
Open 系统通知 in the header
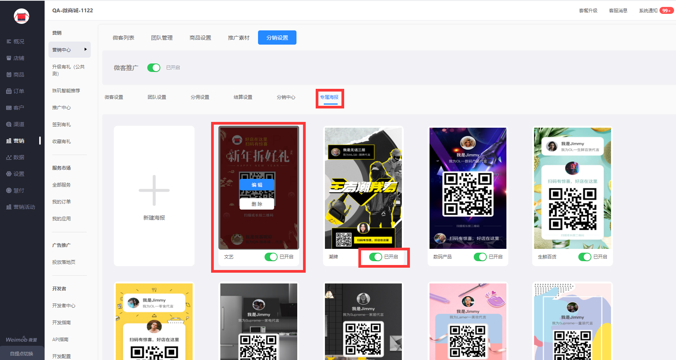[648, 11]
